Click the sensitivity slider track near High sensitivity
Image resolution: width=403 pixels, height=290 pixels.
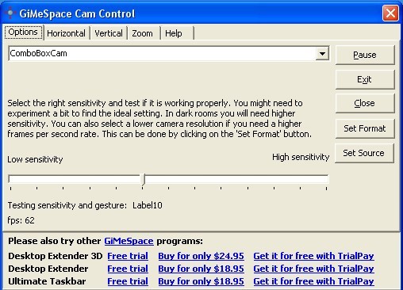click(301, 179)
